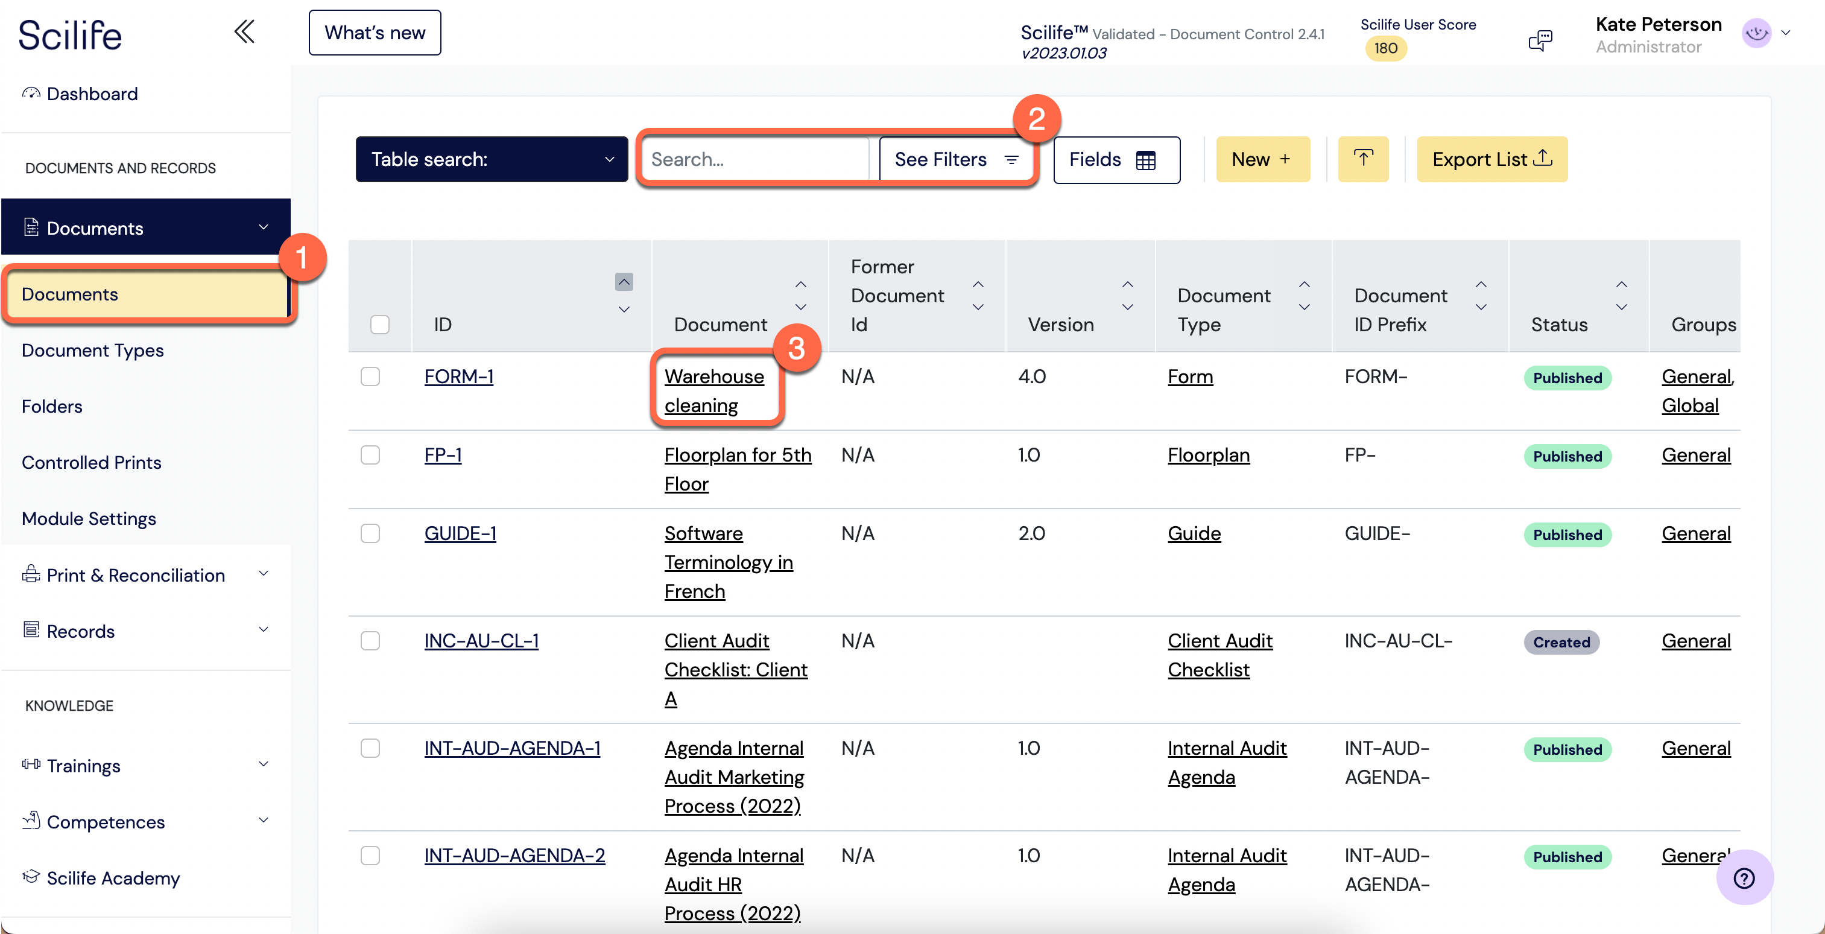Viewport: 1825px width, 934px height.
Task: Sort ID column ascending
Action: tap(624, 282)
